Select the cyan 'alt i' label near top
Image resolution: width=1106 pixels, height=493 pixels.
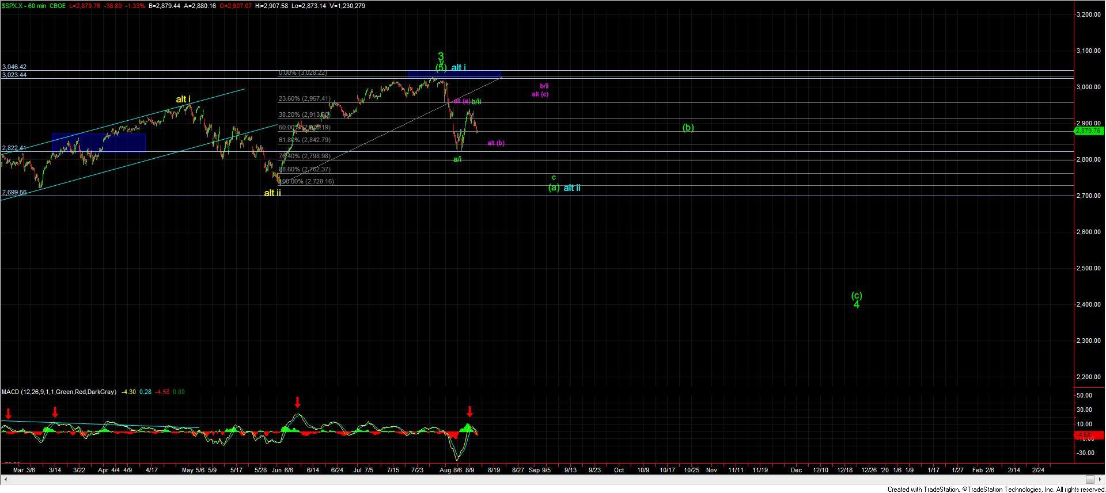459,68
